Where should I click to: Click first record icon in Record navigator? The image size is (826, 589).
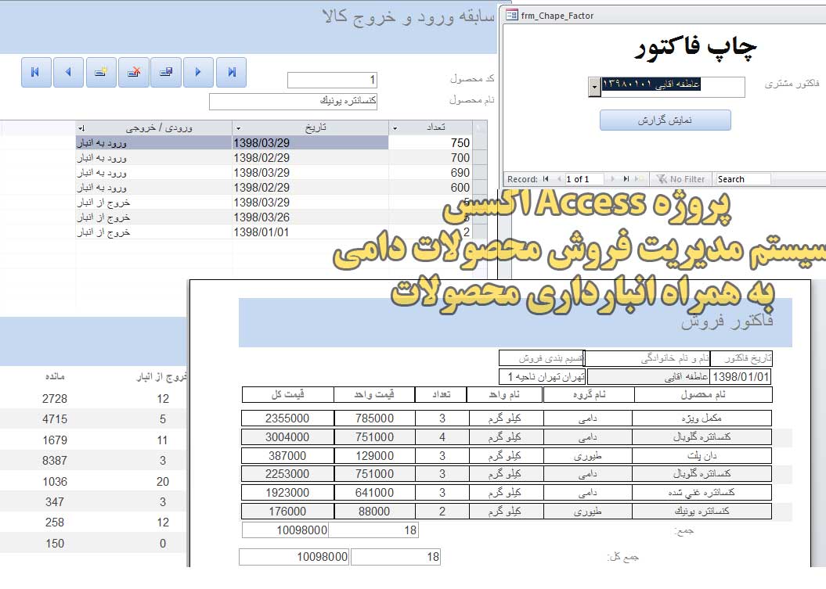[546, 179]
